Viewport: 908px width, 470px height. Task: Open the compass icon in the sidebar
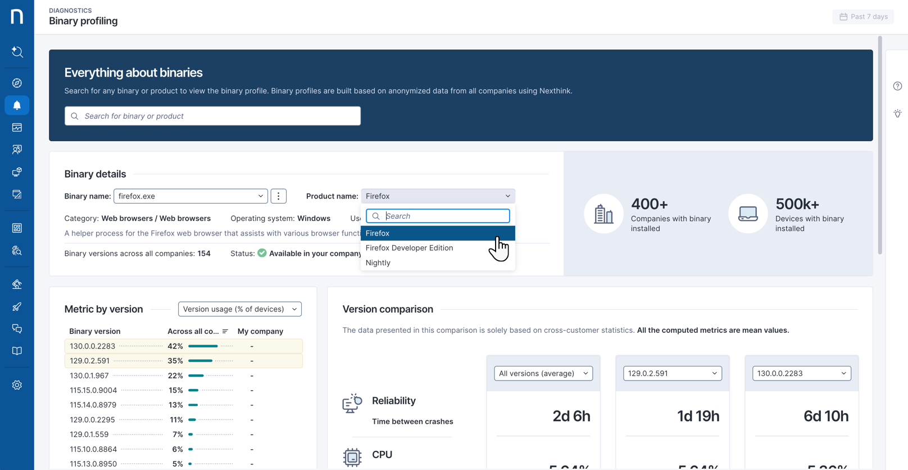(x=17, y=83)
